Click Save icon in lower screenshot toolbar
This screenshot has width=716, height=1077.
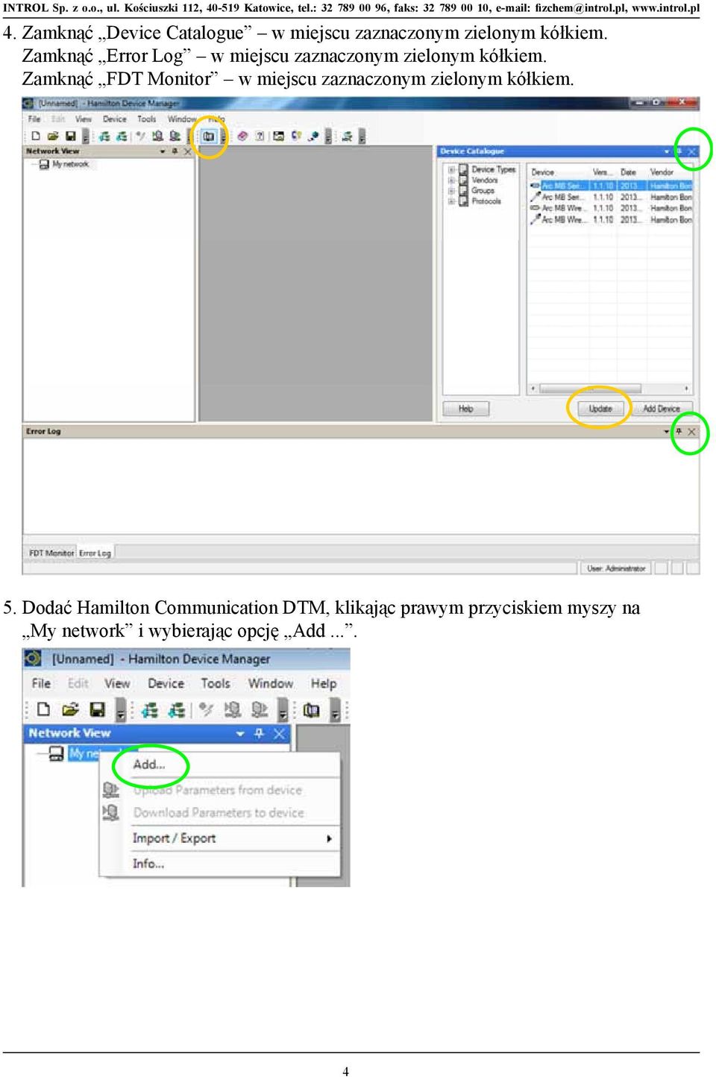click(x=97, y=709)
